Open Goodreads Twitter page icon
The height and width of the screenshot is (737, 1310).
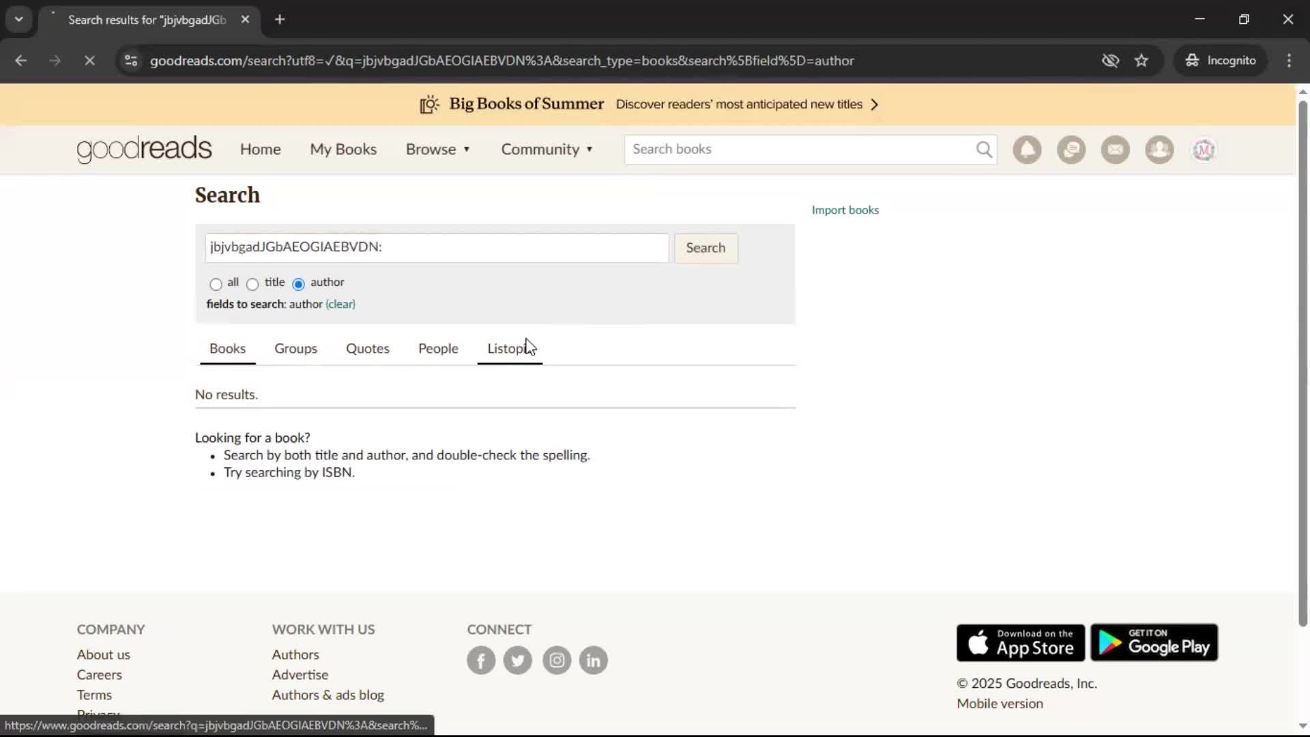coord(518,660)
